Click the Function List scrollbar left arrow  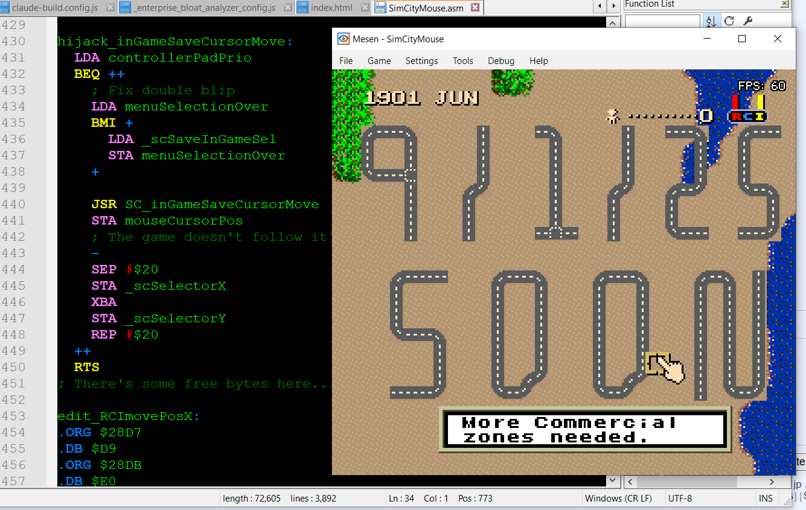click(x=630, y=482)
